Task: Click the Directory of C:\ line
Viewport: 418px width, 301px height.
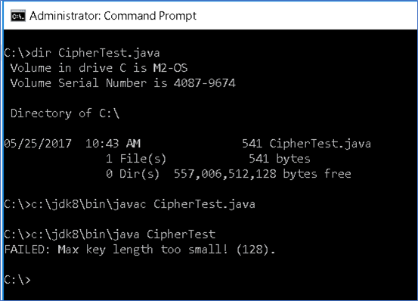Action: pos(65,113)
